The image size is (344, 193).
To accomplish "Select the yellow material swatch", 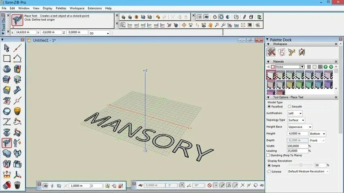I will [x=290, y=84].
